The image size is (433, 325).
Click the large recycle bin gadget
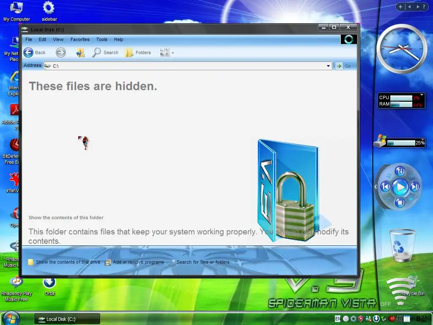click(x=402, y=245)
